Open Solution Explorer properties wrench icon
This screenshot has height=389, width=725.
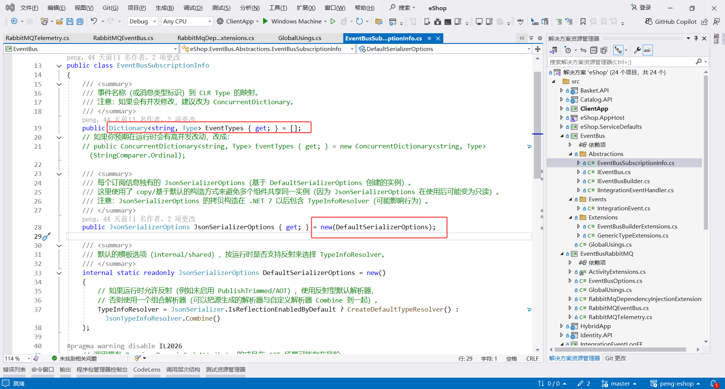pyautogui.click(x=637, y=50)
